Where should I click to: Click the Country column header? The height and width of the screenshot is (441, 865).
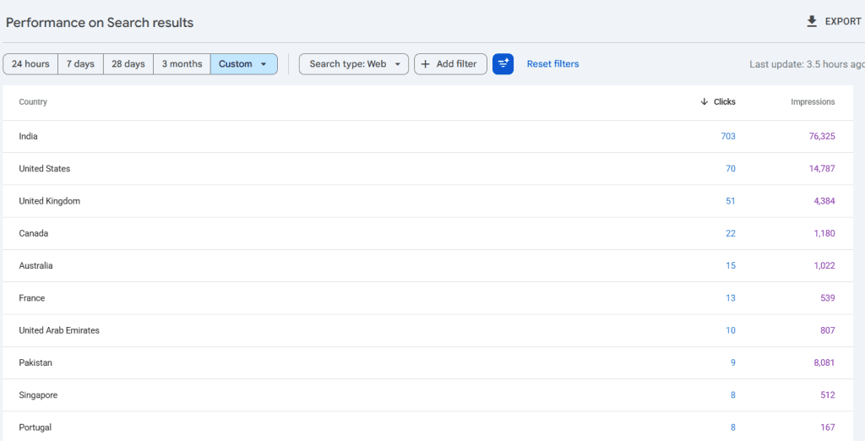pos(33,101)
